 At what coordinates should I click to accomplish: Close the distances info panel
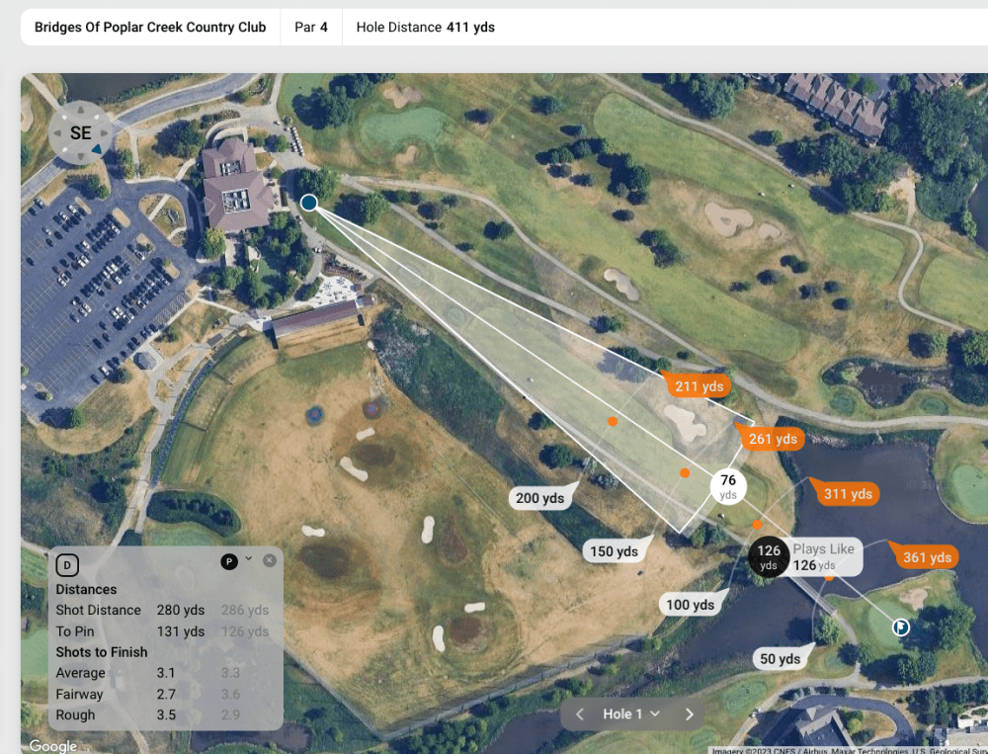pyautogui.click(x=270, y=560)
